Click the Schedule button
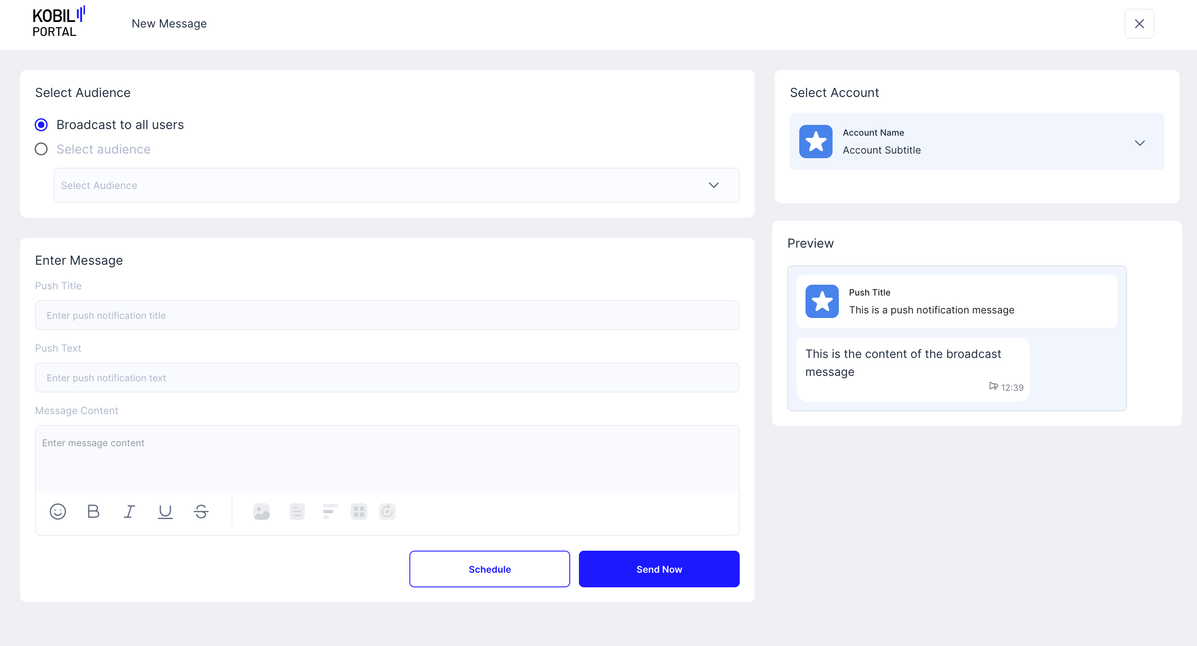Image resolution: width=1197 pixels, height=646 pixels. click(x=489, y=569)
